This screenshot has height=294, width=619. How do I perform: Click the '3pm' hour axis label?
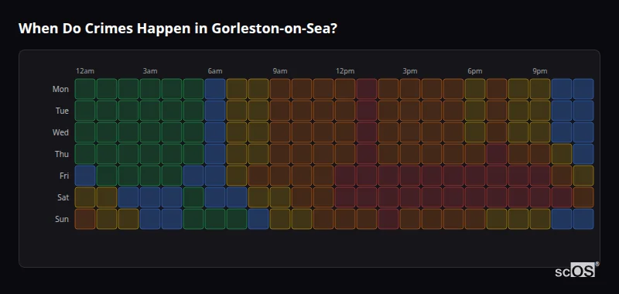coord(410,71)
